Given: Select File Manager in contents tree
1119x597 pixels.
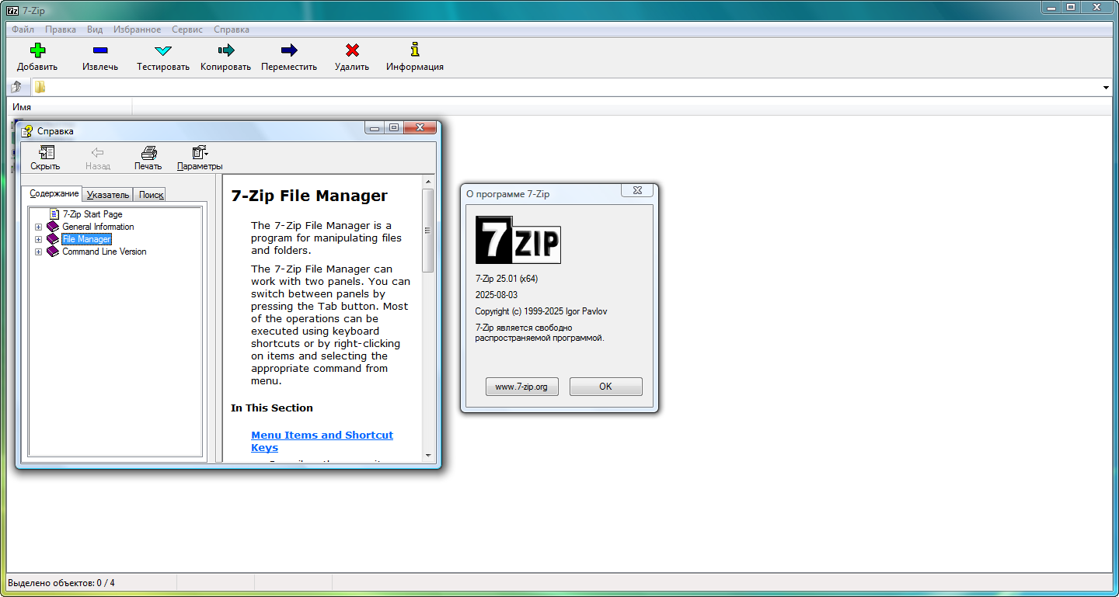Looking at the screenshot, I should pyautogui.click(x=86, y=239).
